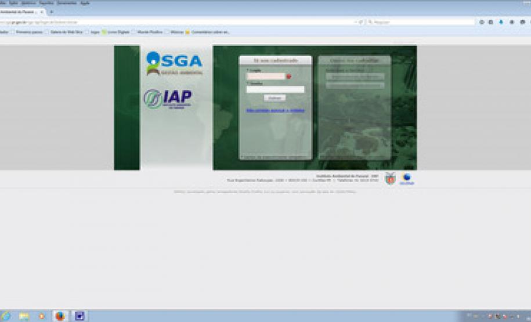Click into the Senha password field
Image resolution: width=531 pixels, height=322 pixels.
pyautogui.click(x=275, y=89)
